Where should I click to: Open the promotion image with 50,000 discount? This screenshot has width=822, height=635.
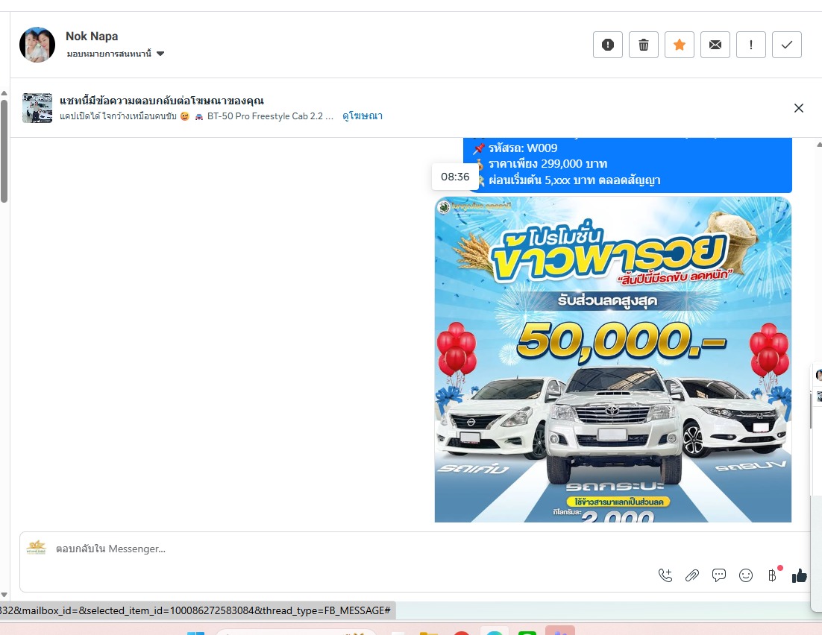(x=612, y=359)
